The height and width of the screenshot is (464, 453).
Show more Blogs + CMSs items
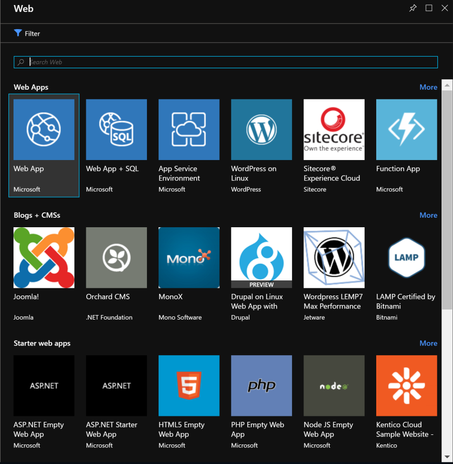click(x=428, y=215)
